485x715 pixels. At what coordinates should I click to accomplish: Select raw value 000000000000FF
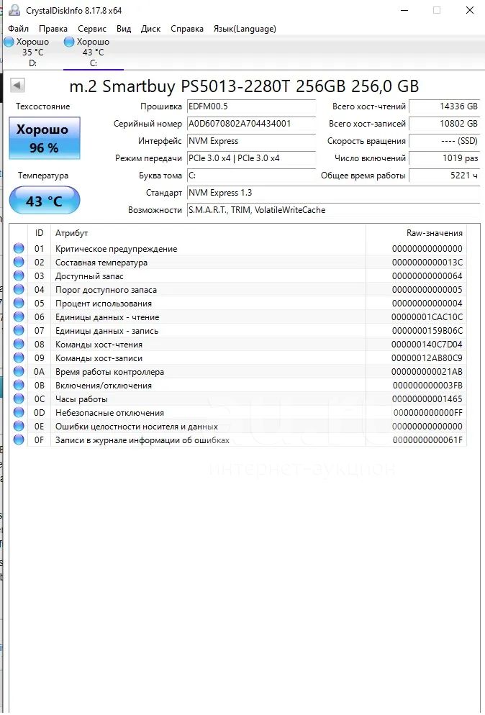pos(428,413)
